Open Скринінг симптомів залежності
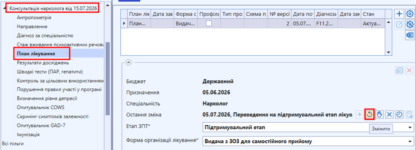 [x=52, y=116]
